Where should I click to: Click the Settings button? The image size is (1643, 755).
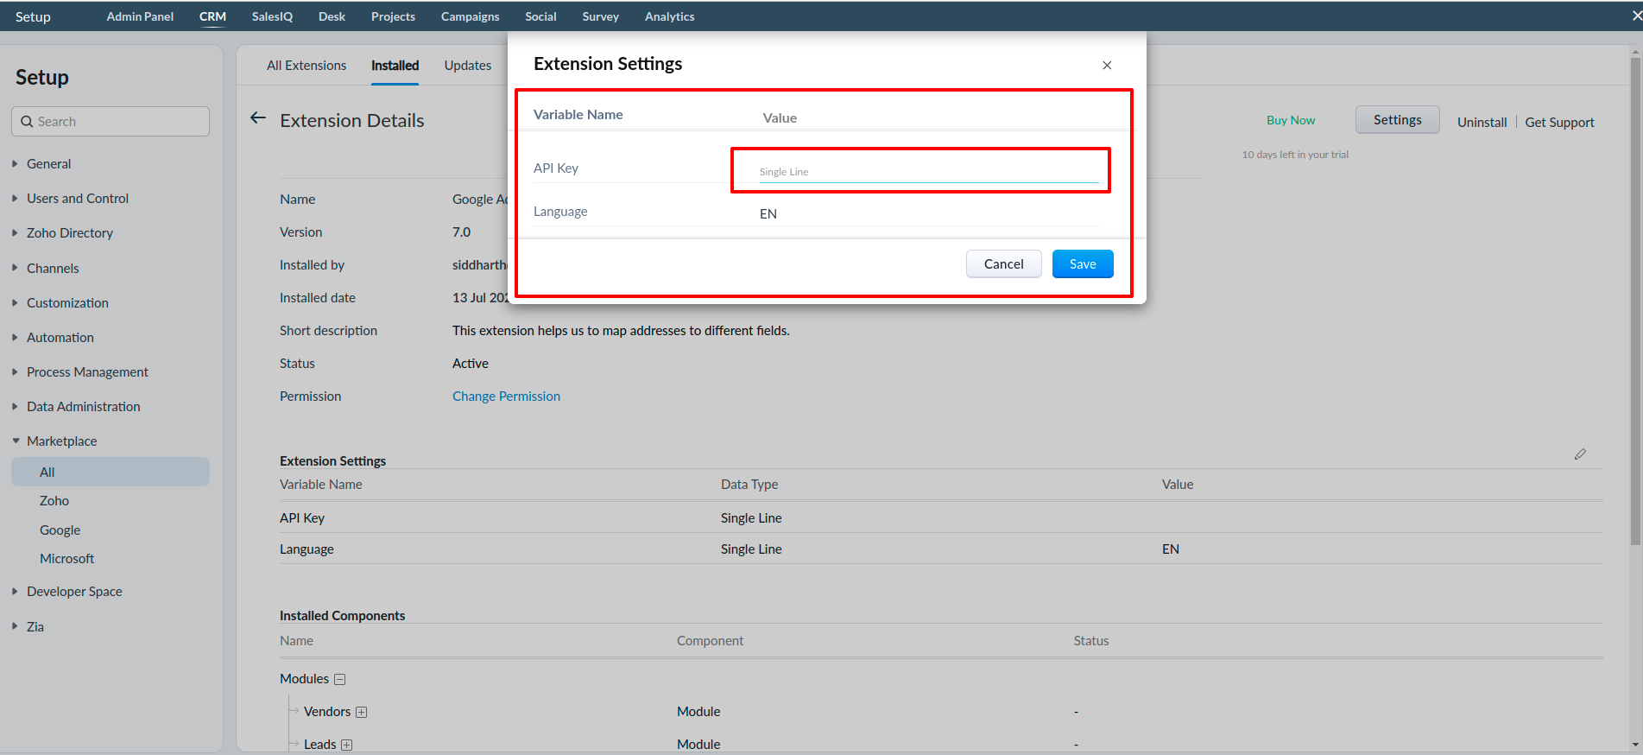click(1397, 120)
